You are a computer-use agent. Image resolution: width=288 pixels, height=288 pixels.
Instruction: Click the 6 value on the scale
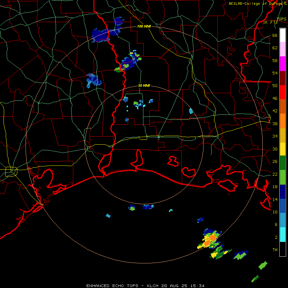coord(276,224)
